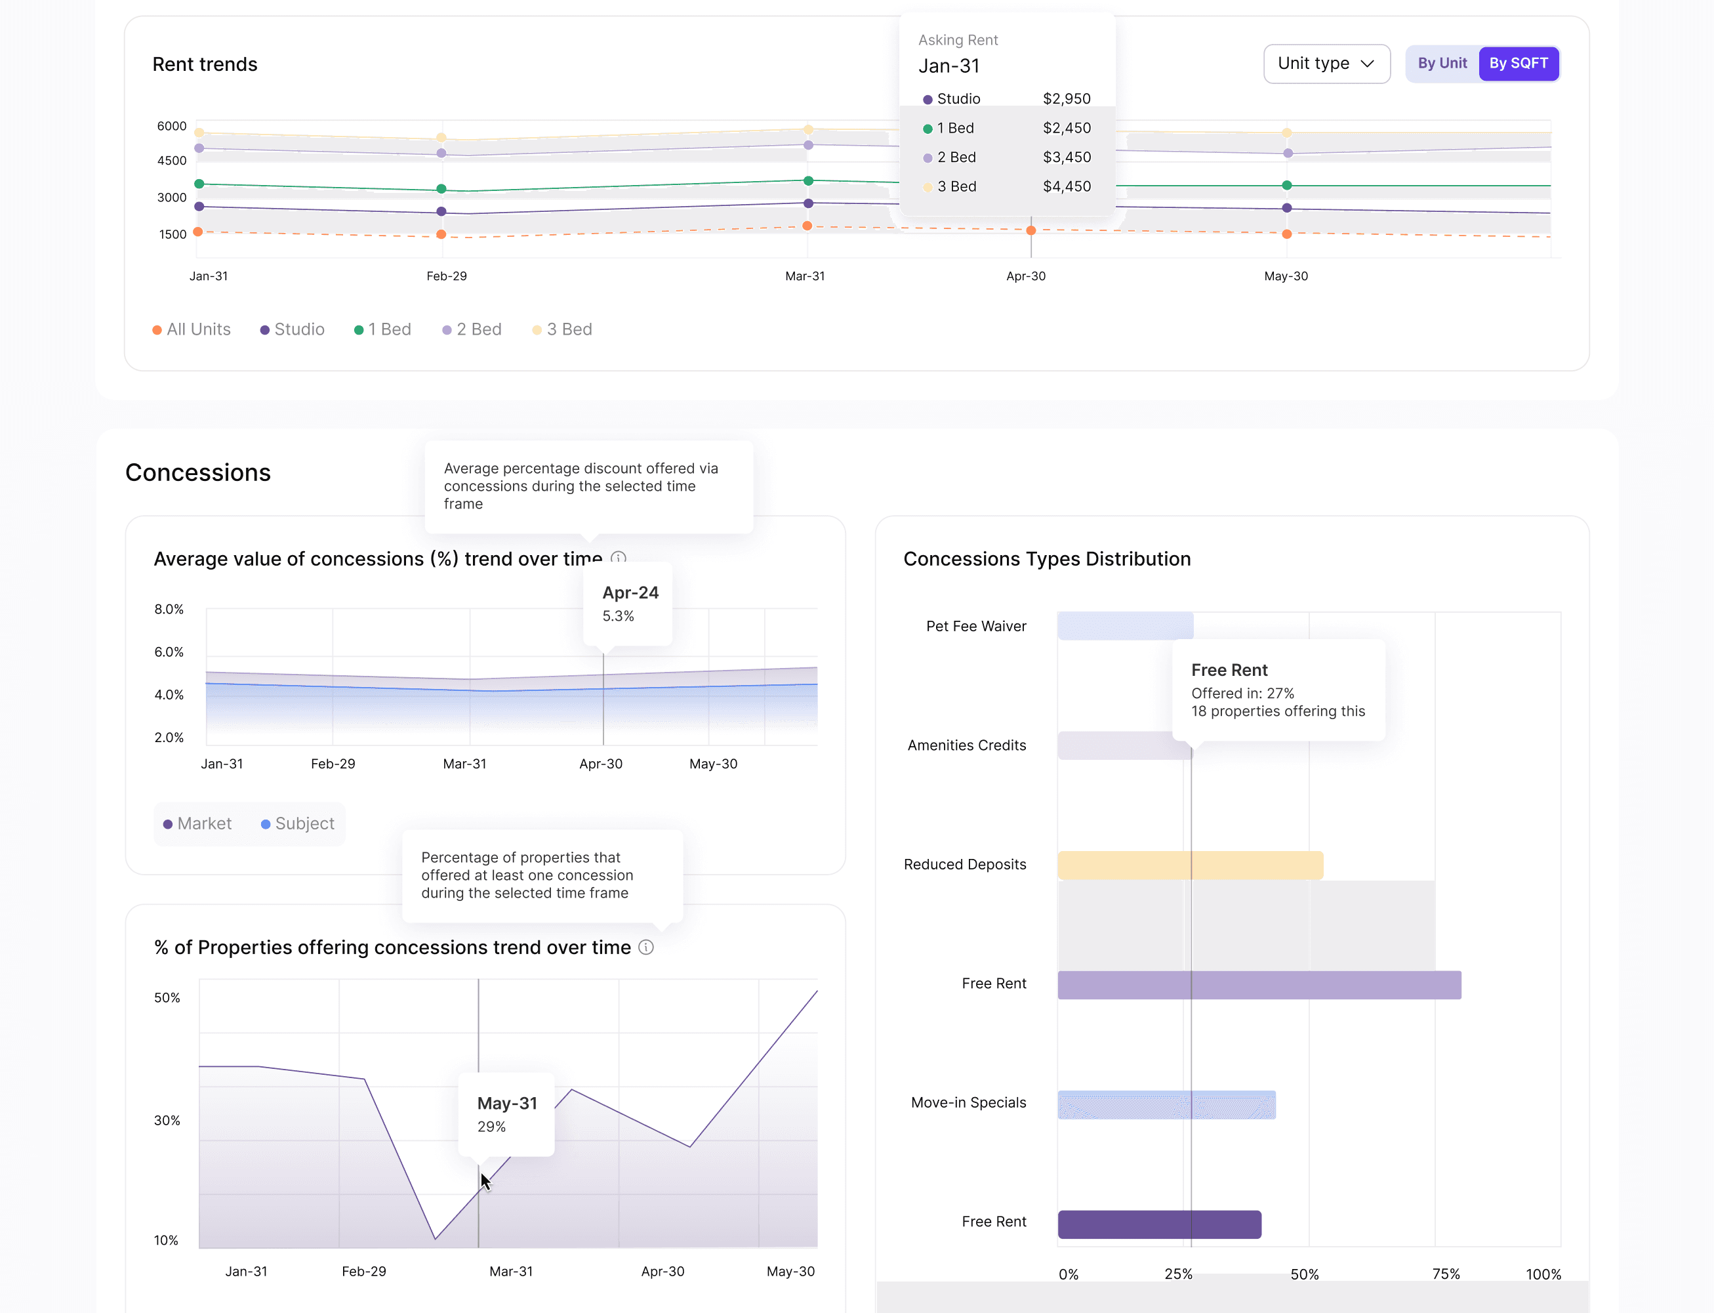Click the May-31 tooltip date

point(507,1103)
